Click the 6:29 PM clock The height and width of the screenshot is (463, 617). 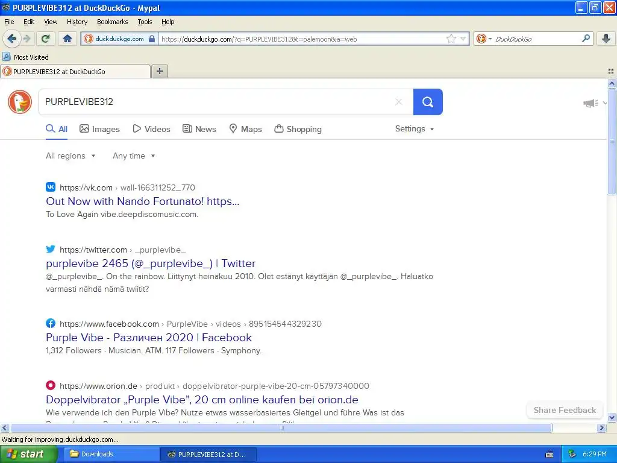click(x=595, y=454)
